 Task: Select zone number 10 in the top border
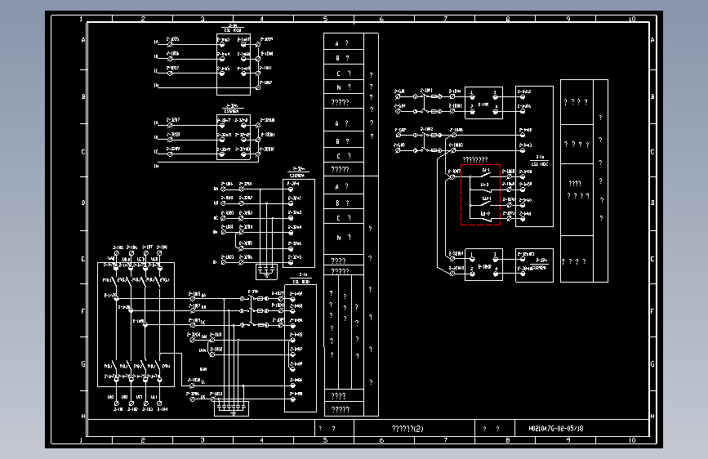pos(632,19)
